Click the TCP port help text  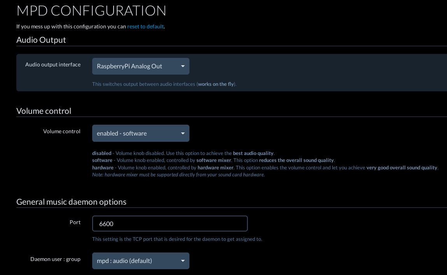click(177, 239)
